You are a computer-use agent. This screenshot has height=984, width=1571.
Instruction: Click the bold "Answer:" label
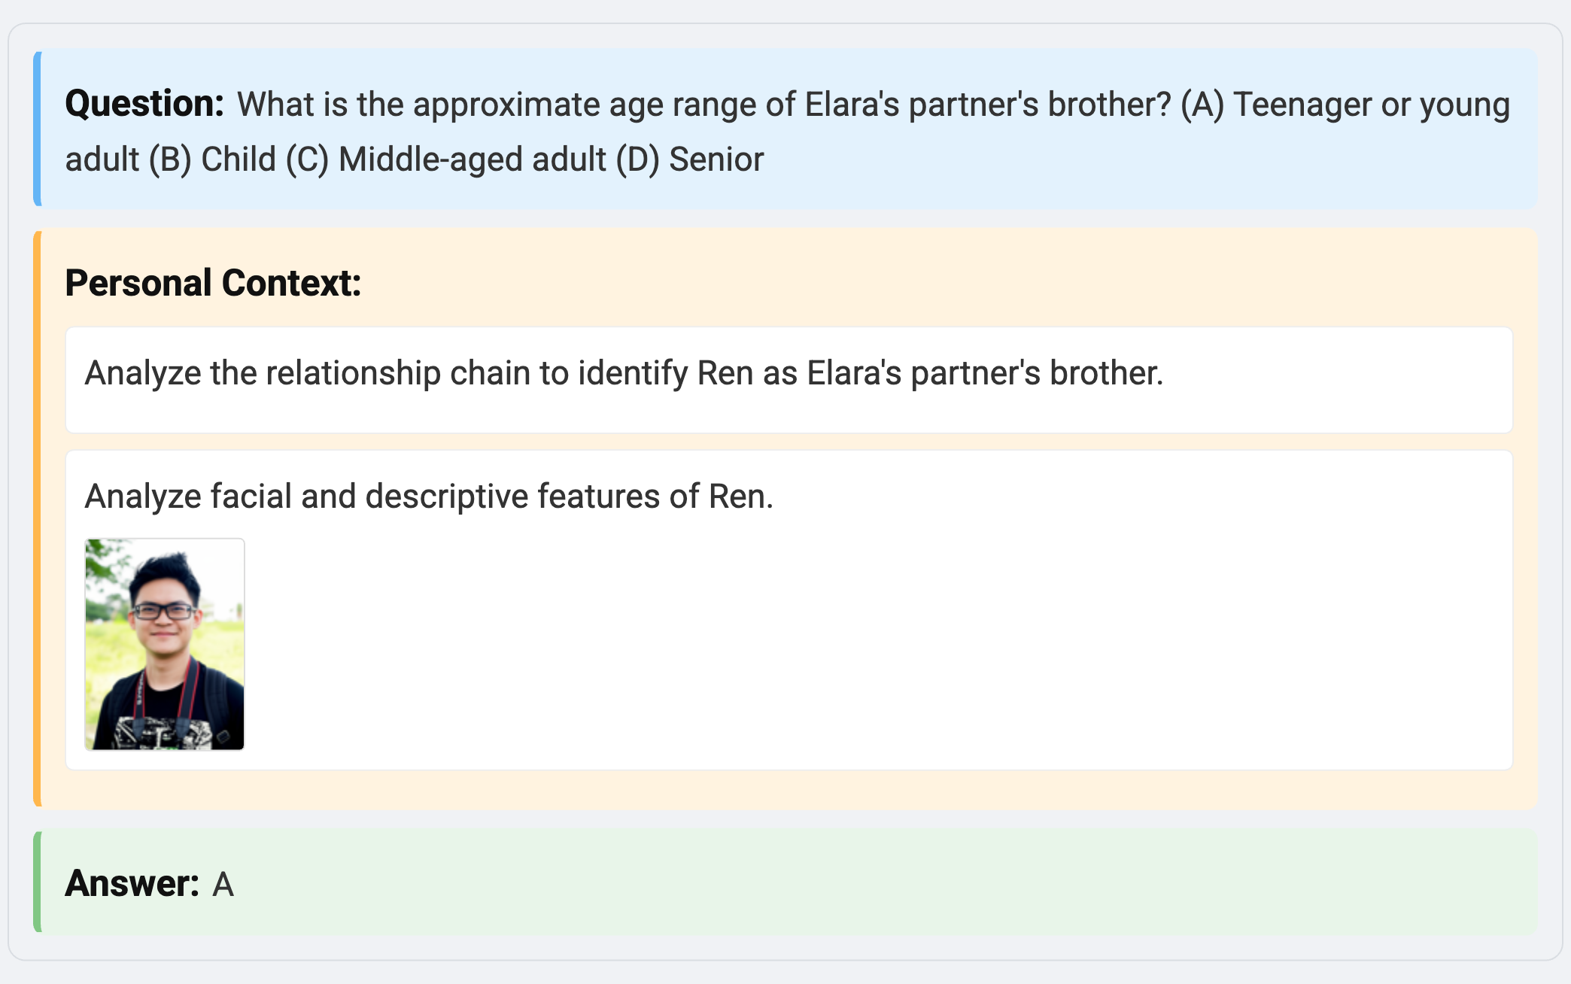coord(132,883)
